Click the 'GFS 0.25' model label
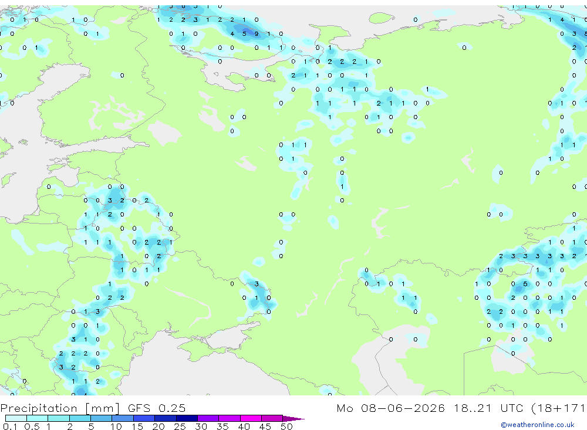587x430 pixels. (157, 408)
